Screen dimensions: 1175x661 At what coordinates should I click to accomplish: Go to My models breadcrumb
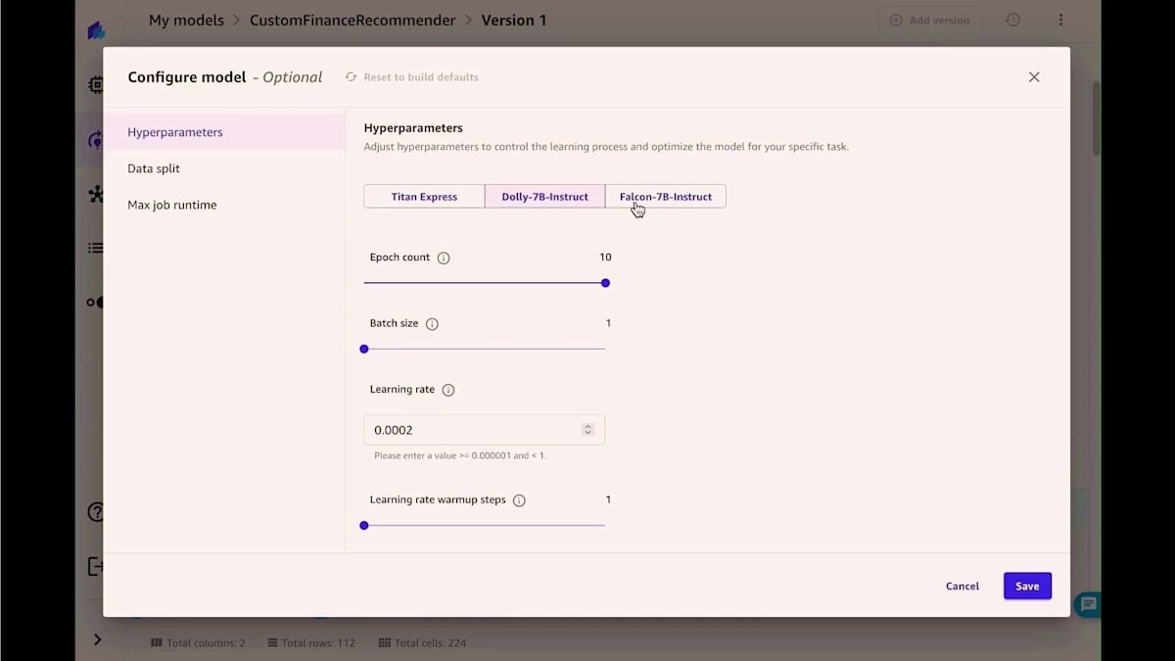tap(186, 20)
